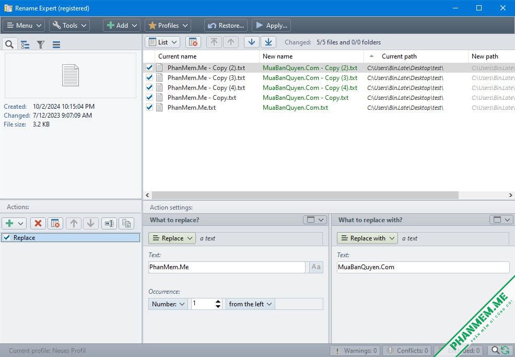Click new name MuaBanQuyen.Com - Copy (4).txt
This screenshot has width=515, height=357.
310,88
